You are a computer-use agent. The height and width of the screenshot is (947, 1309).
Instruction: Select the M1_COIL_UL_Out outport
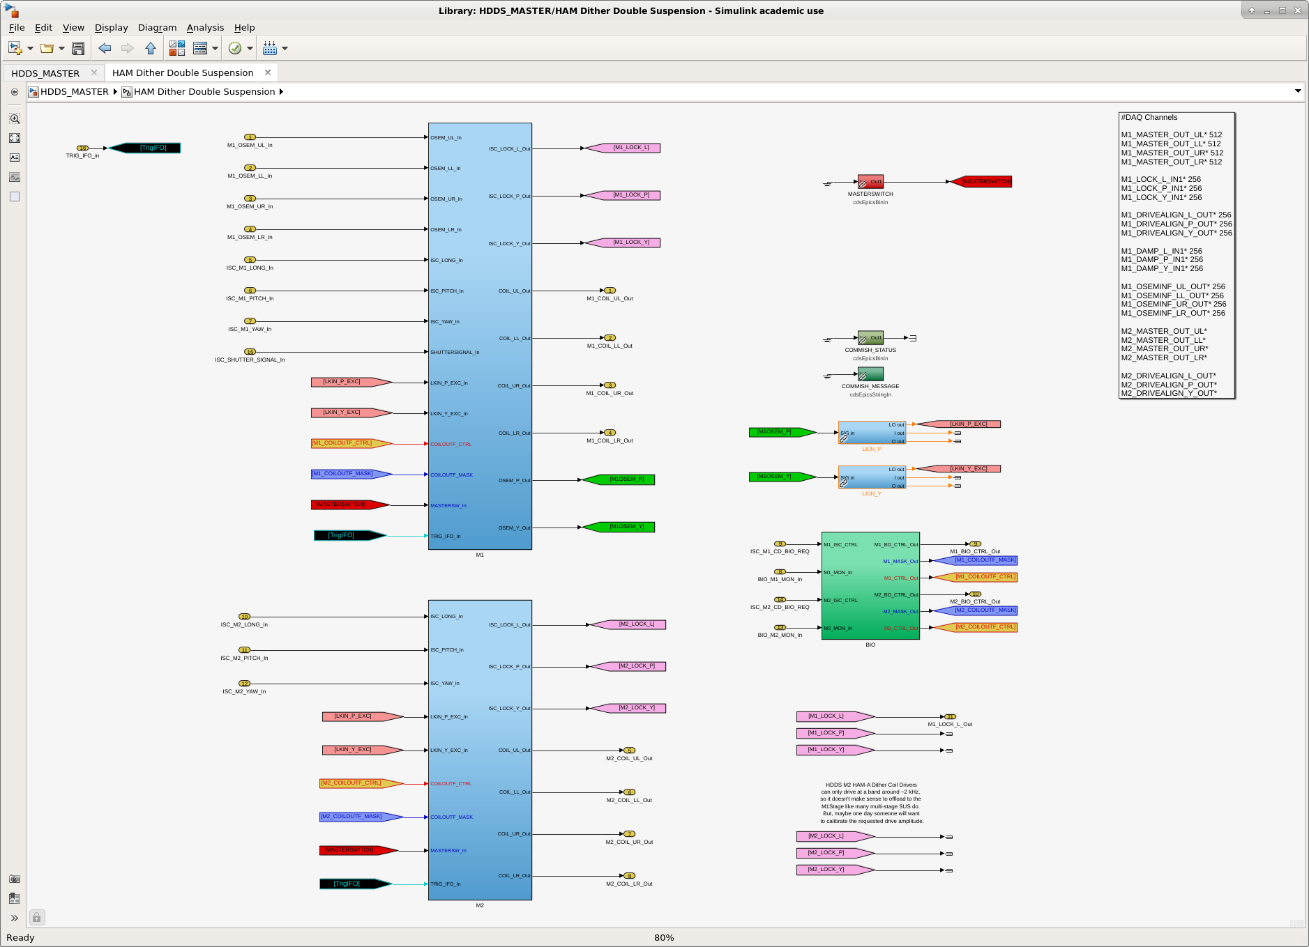610,291
